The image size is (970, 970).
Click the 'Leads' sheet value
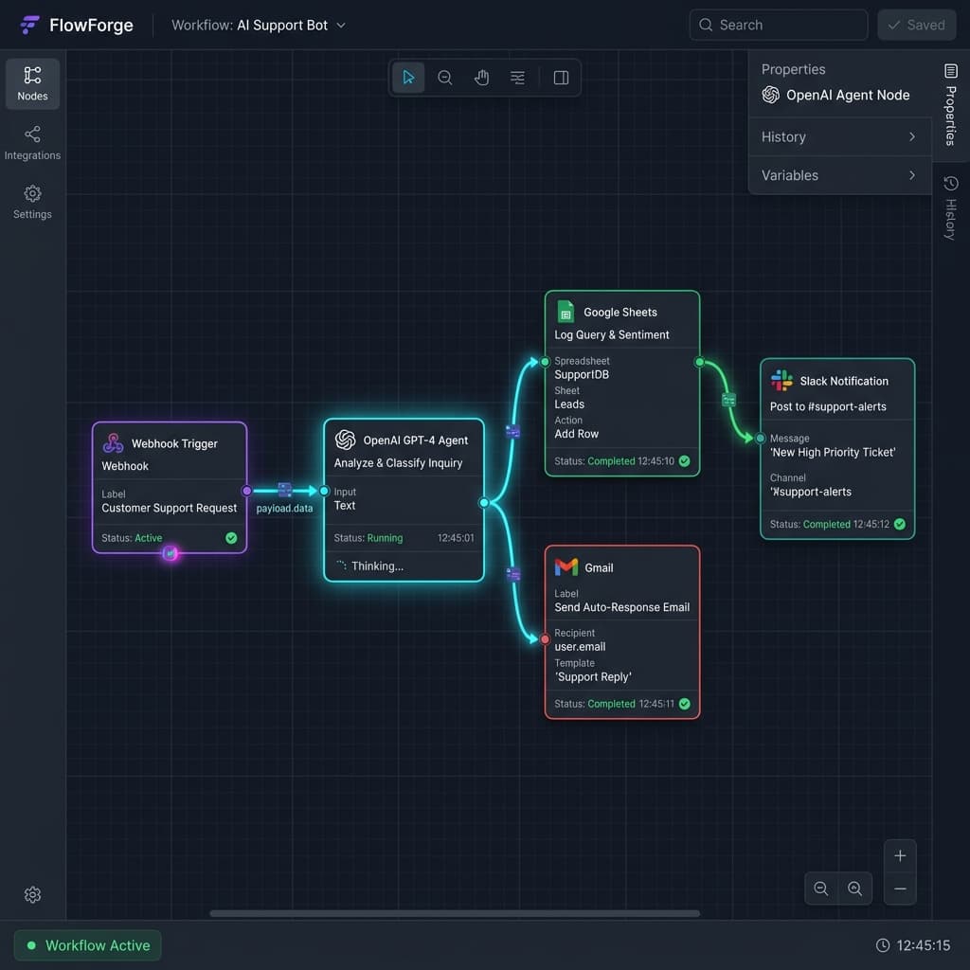click(x=569, y=404)
